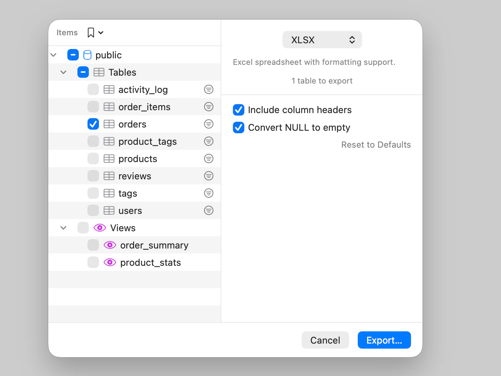This screenshot has width=501, height=376.
Task: Check the activity_log table checkbox
Action: pyautogui.click(x=93, y=89)
